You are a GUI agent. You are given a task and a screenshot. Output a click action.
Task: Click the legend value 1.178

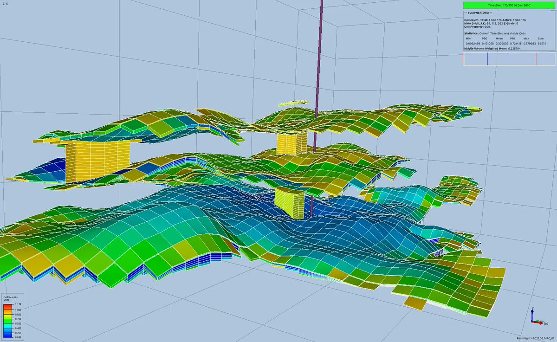[18, 304]
